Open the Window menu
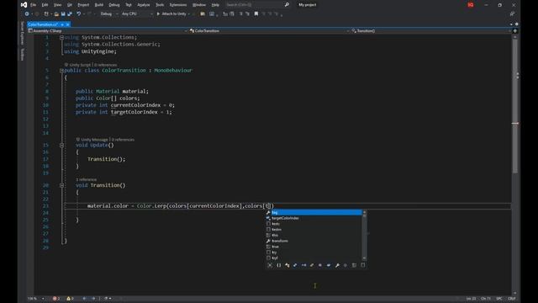Viewport: 538px width, 303px height. [x=199, y=5]
